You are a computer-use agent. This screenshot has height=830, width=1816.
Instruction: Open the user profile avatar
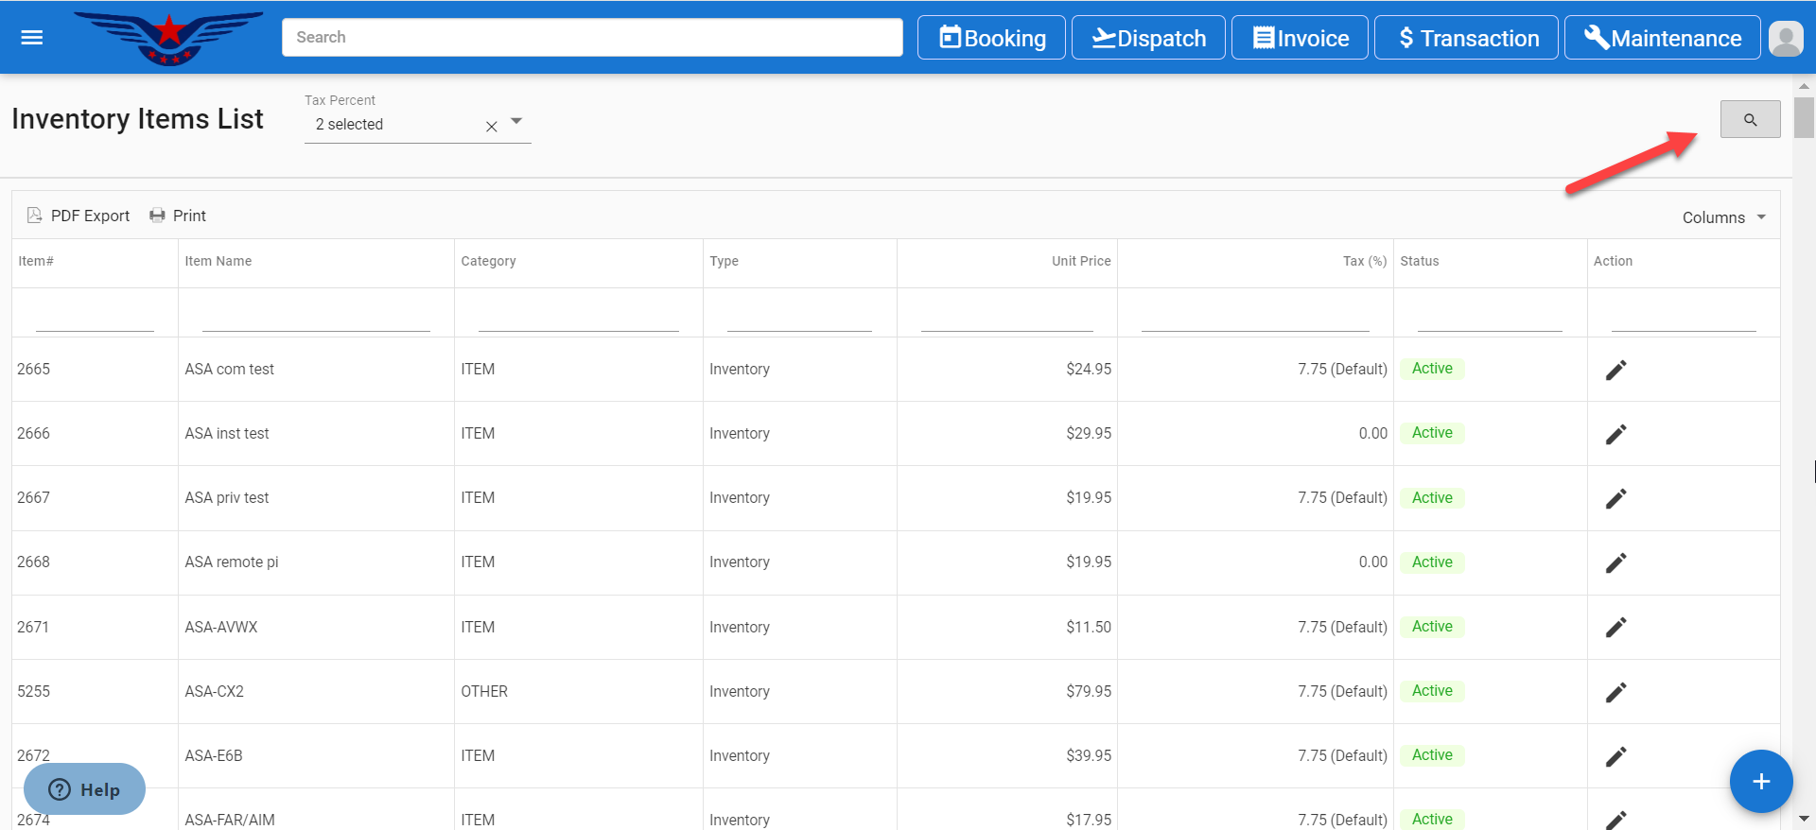click(x=1785, y=39)
